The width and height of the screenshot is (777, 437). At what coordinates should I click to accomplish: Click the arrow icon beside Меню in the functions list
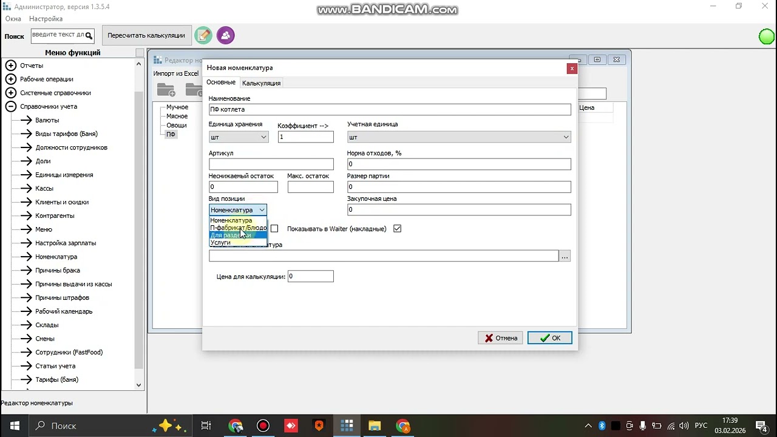(x=25, y=229)
